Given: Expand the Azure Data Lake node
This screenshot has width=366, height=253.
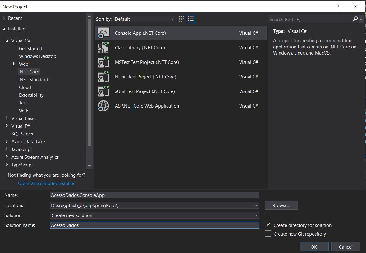Looking at the screenshot, I should [7, 141].
